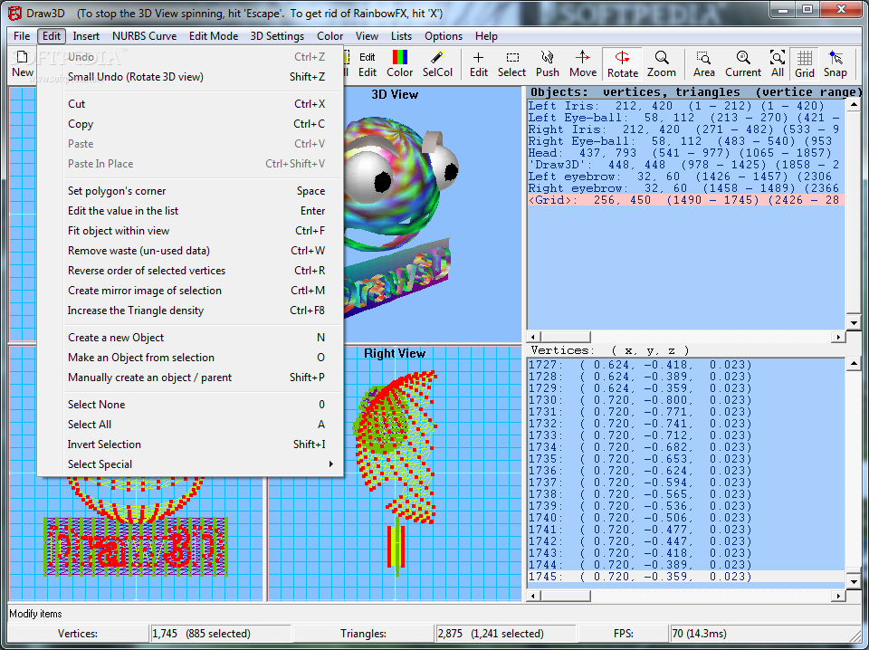The width and height of the screenshot is (869, 650).
Task: Choose Select All menu item
Action: pos(190,425)
